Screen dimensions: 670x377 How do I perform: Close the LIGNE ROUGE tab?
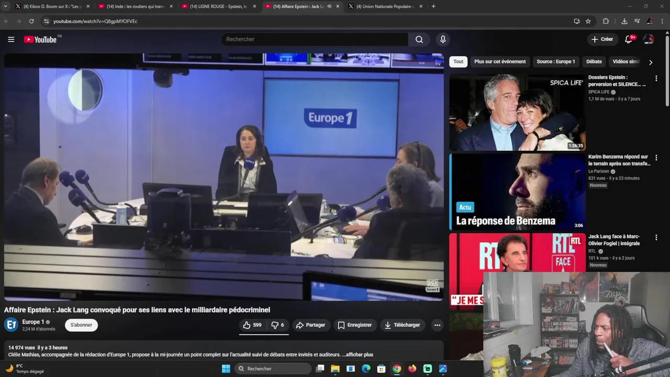click(x=254, y=6)
